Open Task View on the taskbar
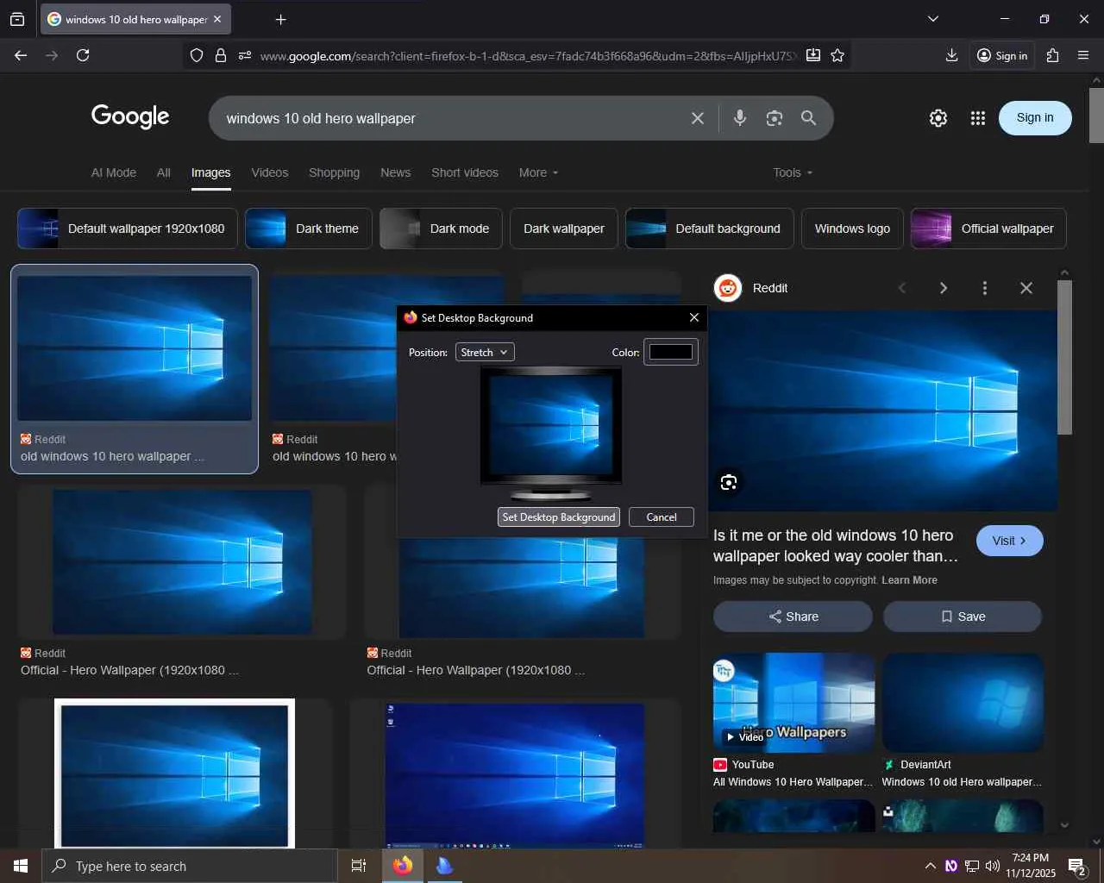 point(359,866)
